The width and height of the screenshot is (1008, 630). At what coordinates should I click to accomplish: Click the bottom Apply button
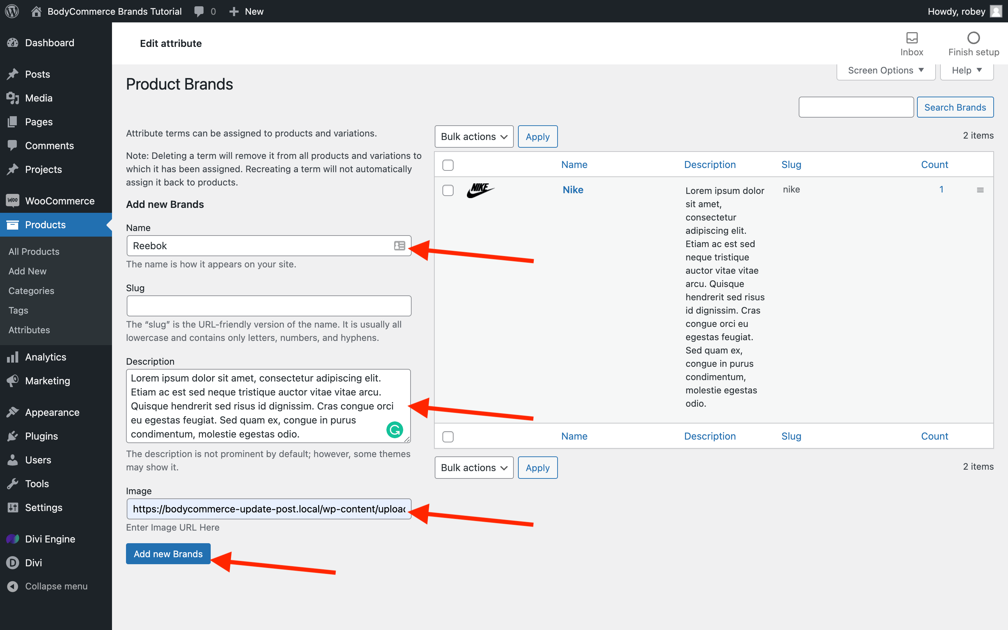click(x=538, y=468)
